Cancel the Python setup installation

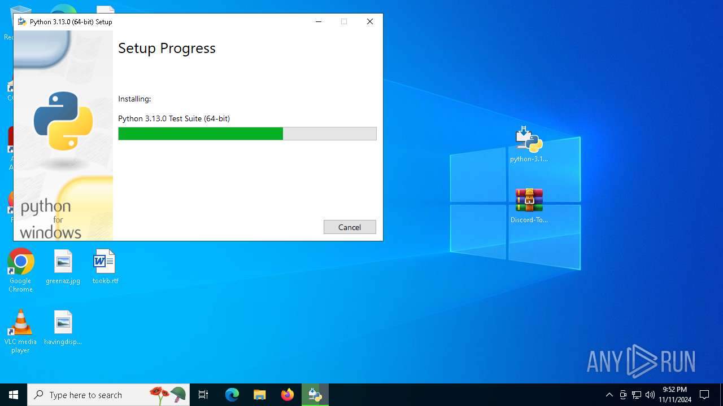[x=350, y=227]
